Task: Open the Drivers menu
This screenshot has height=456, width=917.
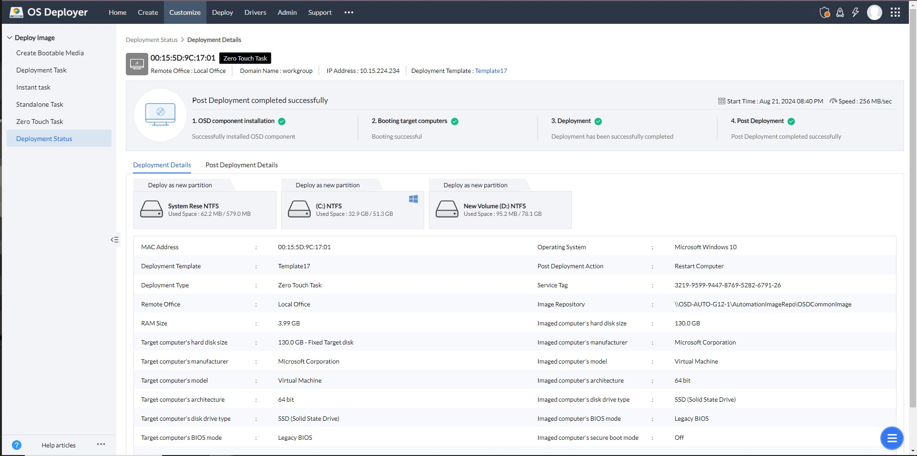Action: tap(255, 12)
